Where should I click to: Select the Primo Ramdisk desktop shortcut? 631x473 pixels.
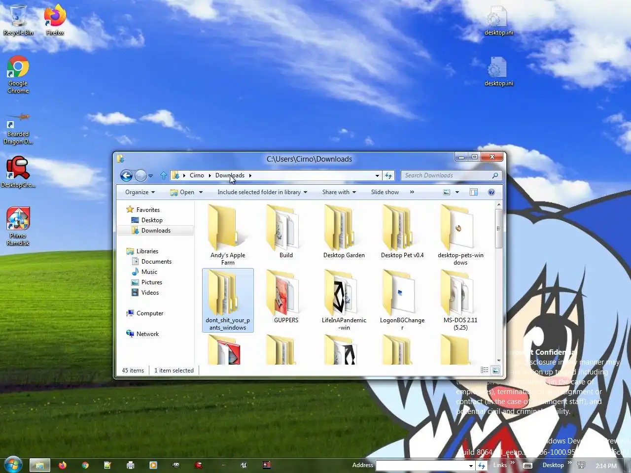coord(18,227)
